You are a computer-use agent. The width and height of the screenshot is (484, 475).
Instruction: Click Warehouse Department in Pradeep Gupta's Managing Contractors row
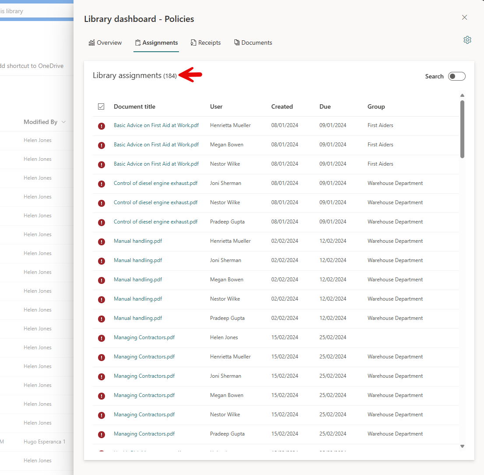395,433
